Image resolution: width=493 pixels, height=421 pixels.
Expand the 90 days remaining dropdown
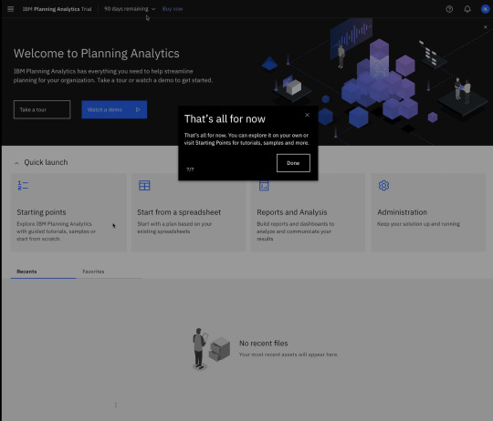click(x=130, y=9)
